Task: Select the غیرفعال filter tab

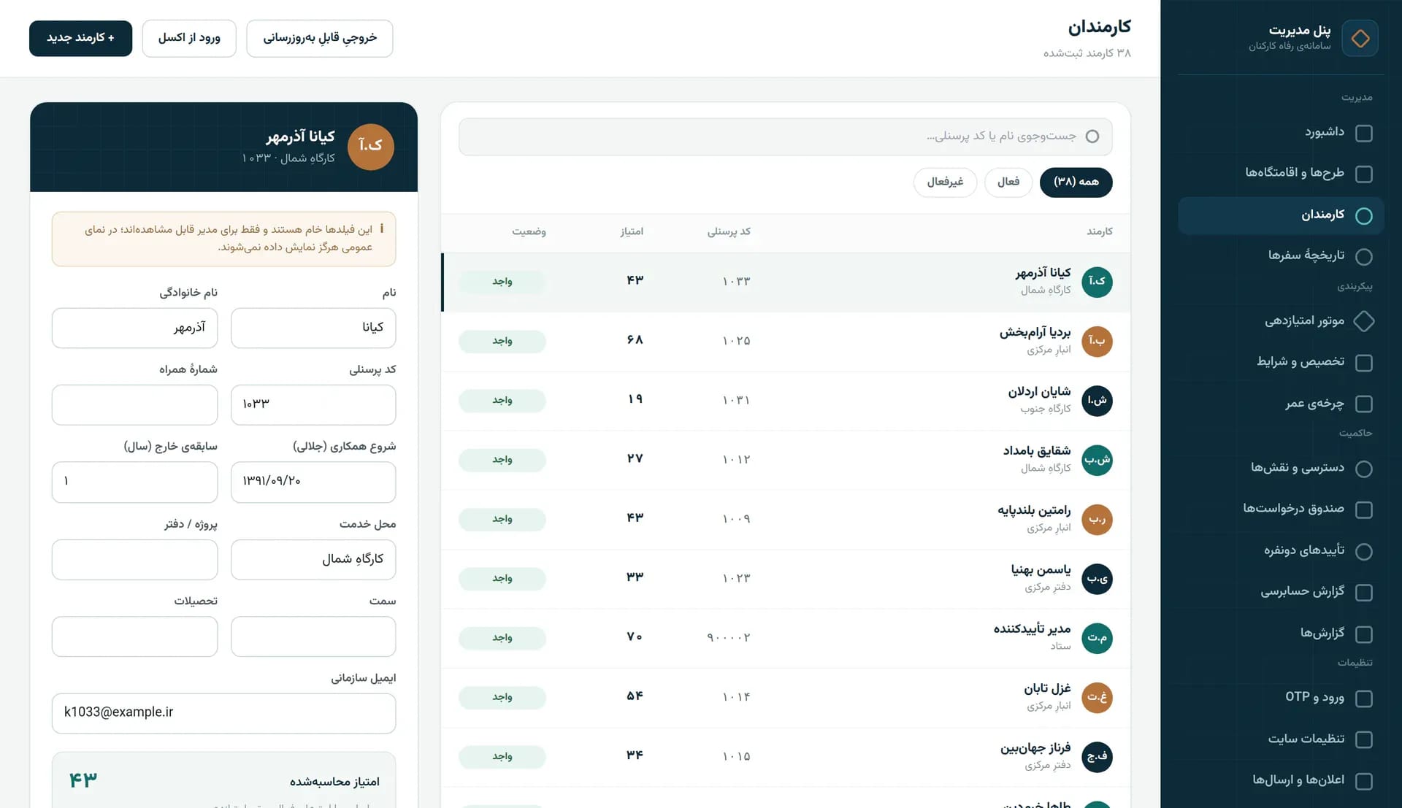Action: (x=945, y=182)
